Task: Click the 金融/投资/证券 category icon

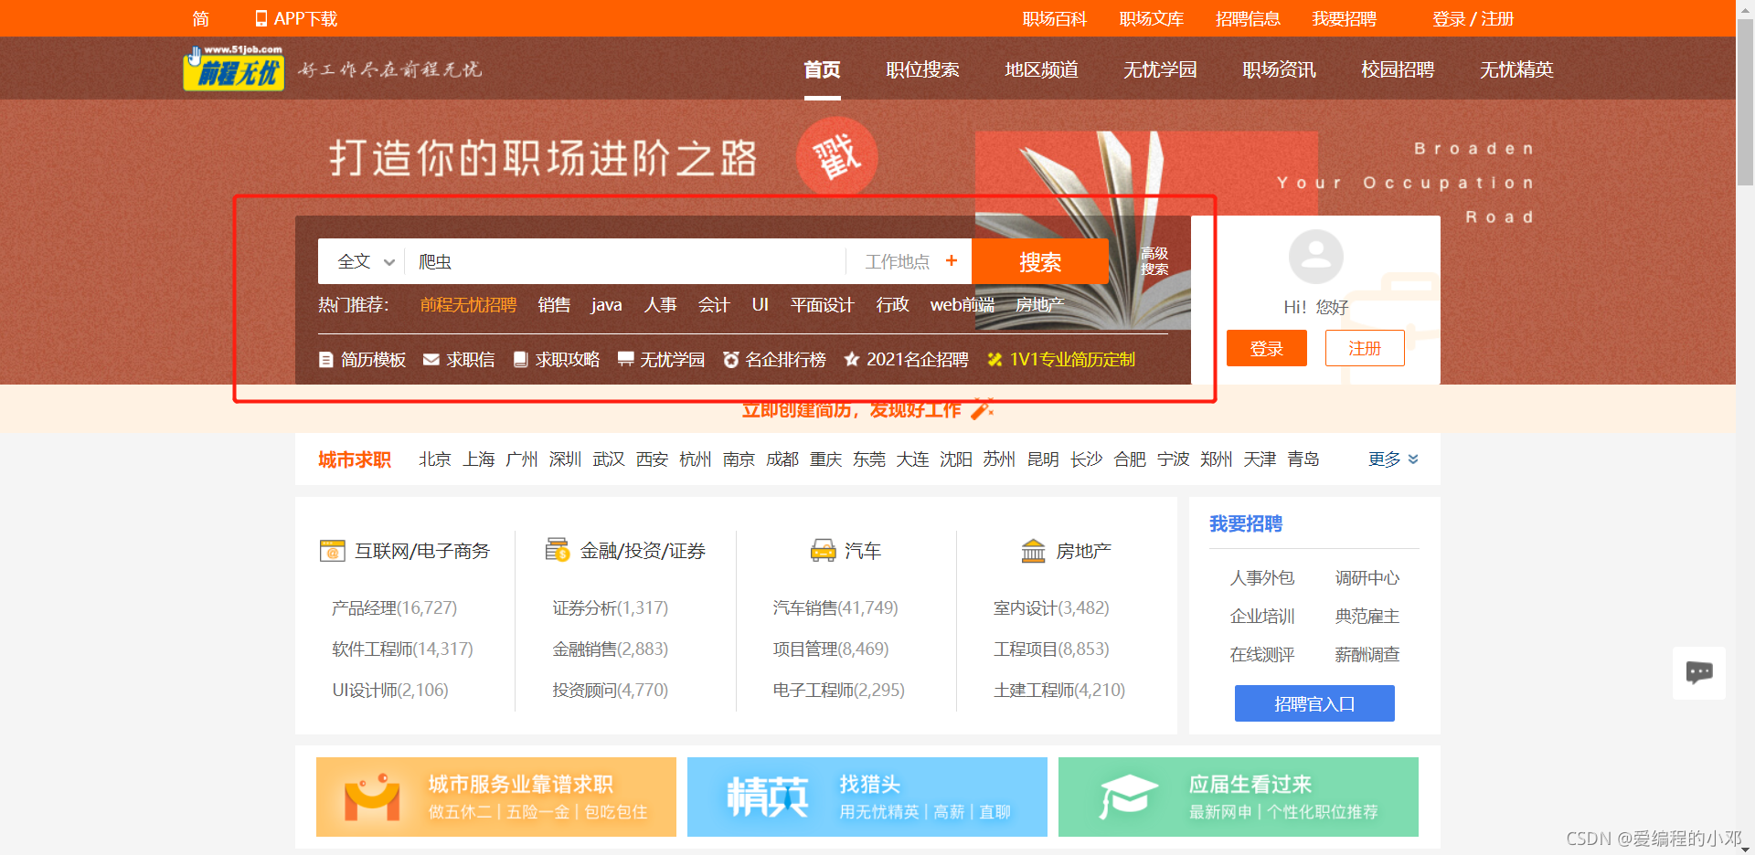Action: (557, 550)
